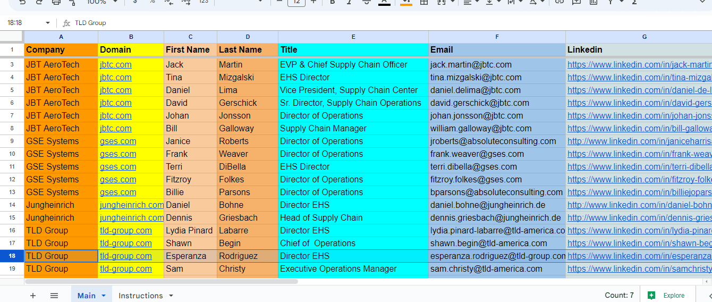Insert a link from the toolbar

point(559,2)
